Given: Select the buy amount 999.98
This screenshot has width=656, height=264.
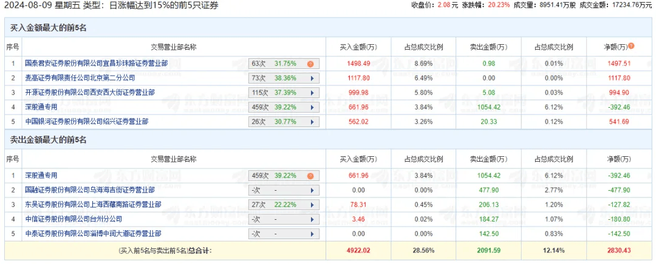Looking at the screenshot, I should click(360, 92).
